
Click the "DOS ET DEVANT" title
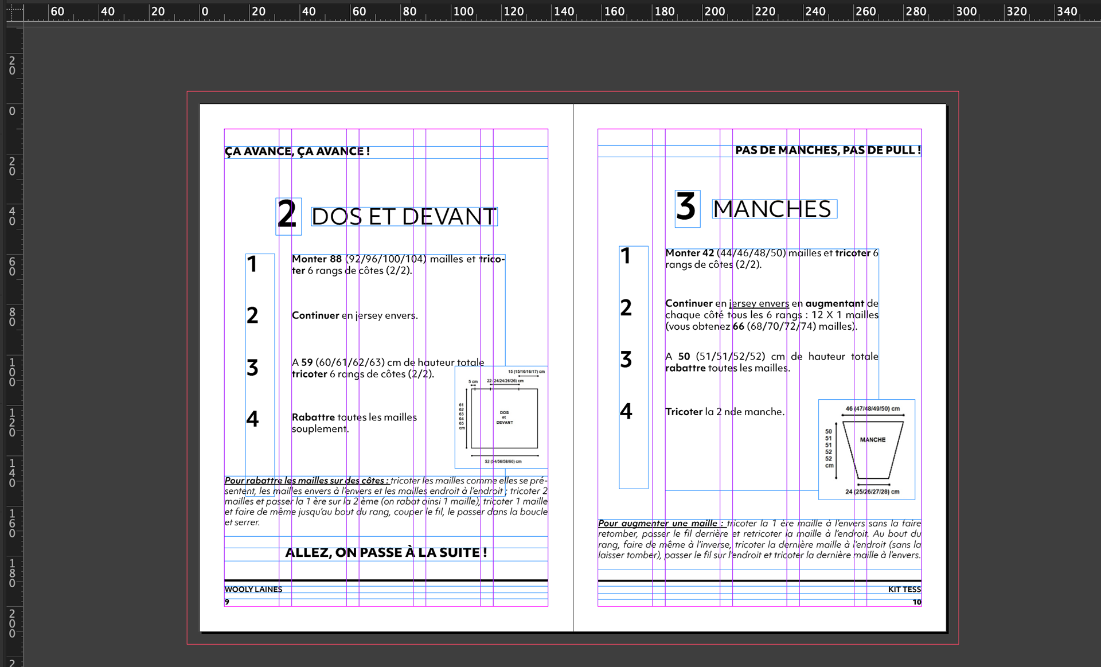click(404, 216)
